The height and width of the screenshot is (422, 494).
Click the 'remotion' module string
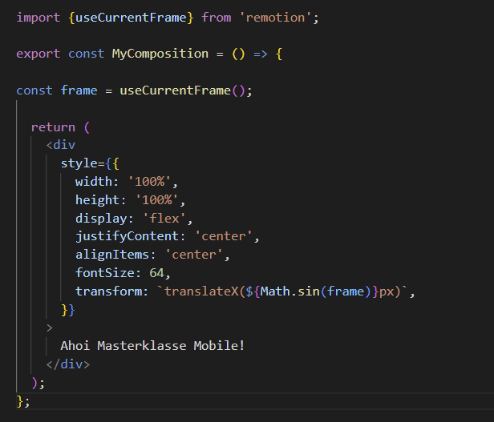tap(275, 18)
